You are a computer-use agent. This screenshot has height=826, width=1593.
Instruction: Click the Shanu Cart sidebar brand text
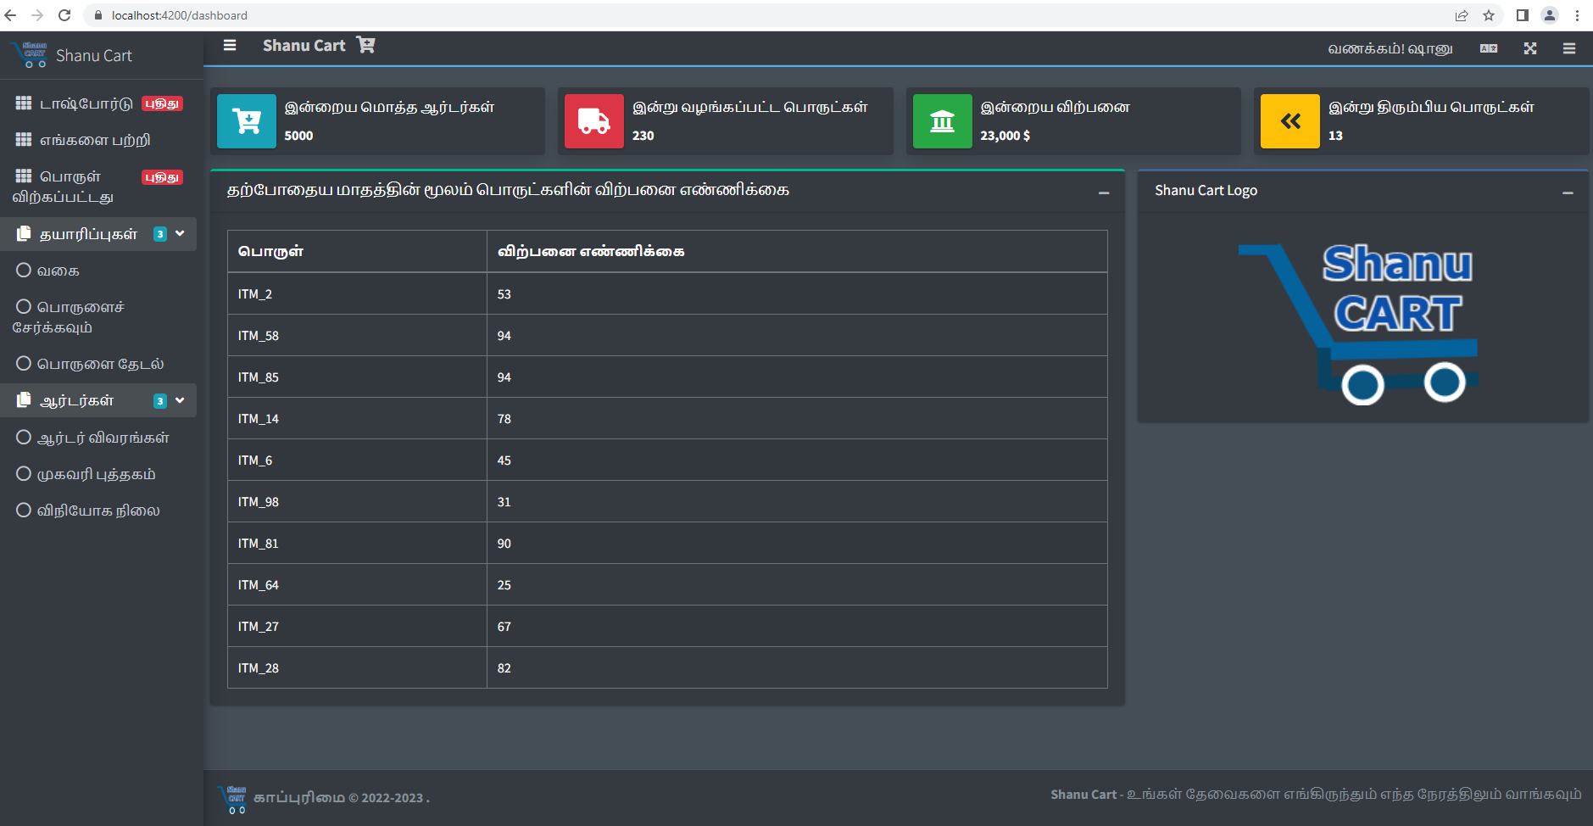(x=94, y=55)
